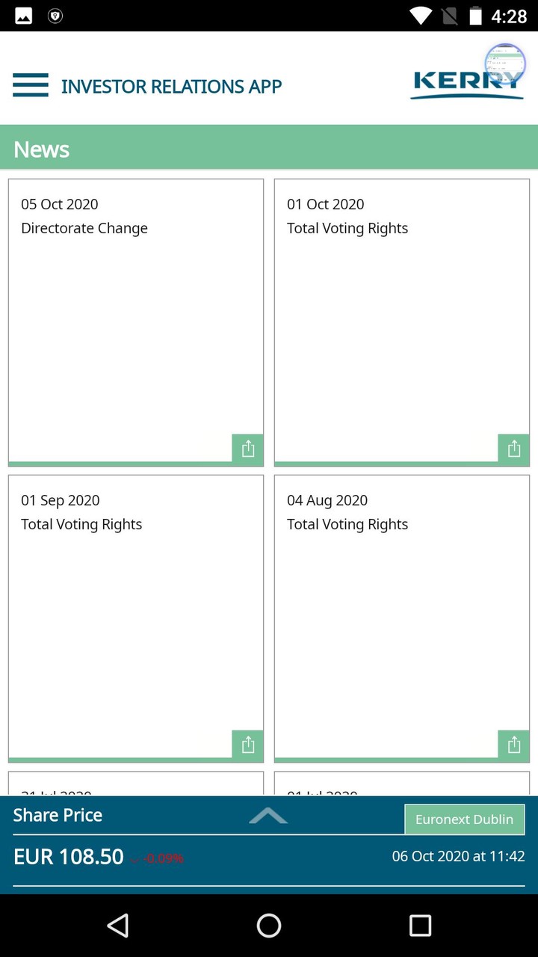This screenshot has width=538, height=957.
Task: Select the News section header
Action: click(41, 149)
